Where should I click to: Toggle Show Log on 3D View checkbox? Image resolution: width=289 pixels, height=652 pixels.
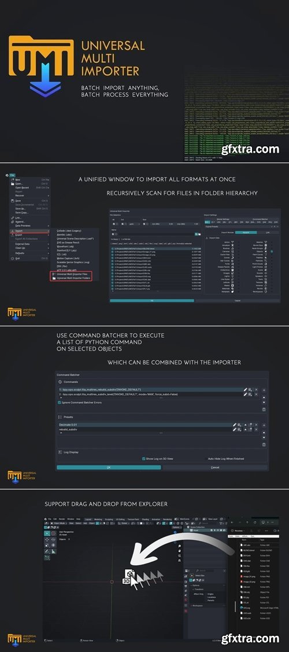coord(144,459)
